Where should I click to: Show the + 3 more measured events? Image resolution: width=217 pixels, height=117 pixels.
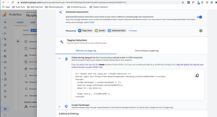(133, 31)
